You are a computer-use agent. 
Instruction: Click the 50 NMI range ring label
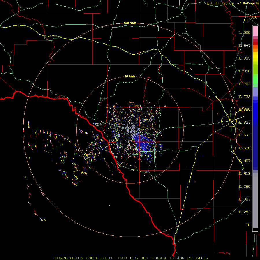[130, 76]
